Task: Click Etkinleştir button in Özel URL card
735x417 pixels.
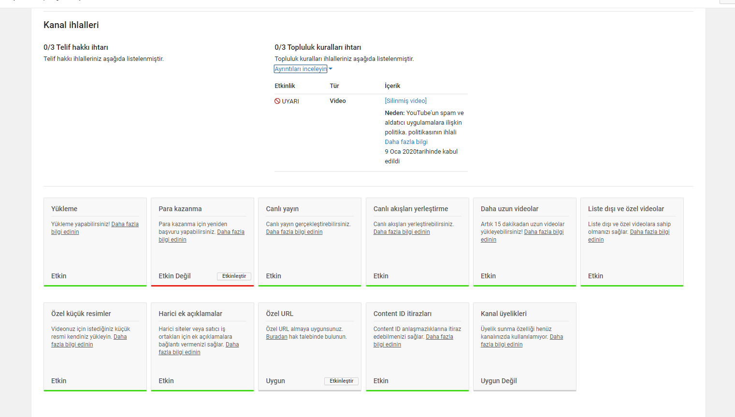Action: (341, 381)
